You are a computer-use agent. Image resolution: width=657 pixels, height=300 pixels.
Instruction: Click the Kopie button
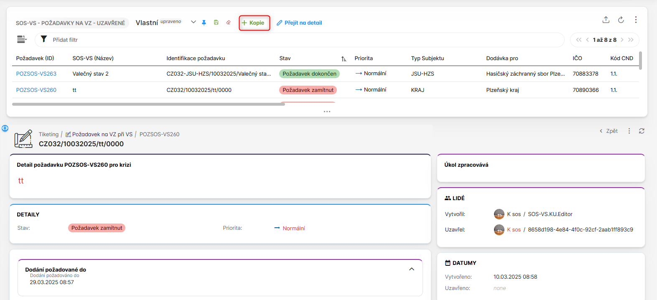pyautogui.click(x=254, y=23)
